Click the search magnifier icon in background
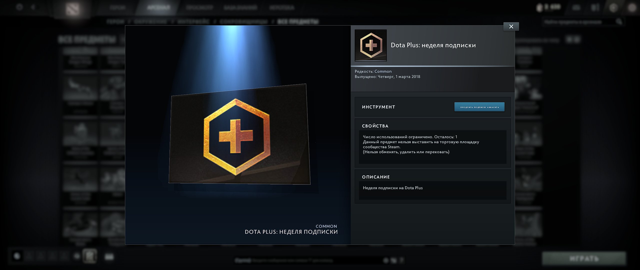The height and width of the screenshot is (270, 640). point(619,22)
